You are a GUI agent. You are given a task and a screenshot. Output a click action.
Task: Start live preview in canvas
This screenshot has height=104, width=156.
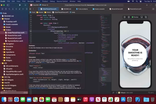pos(125,17)
